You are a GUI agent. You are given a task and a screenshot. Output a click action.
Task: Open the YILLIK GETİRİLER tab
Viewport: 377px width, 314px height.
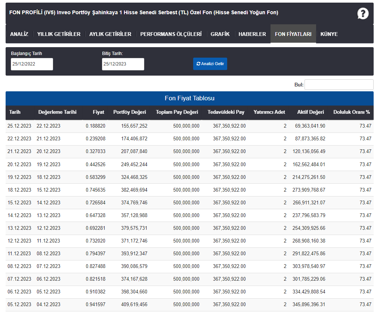[59, 34]
